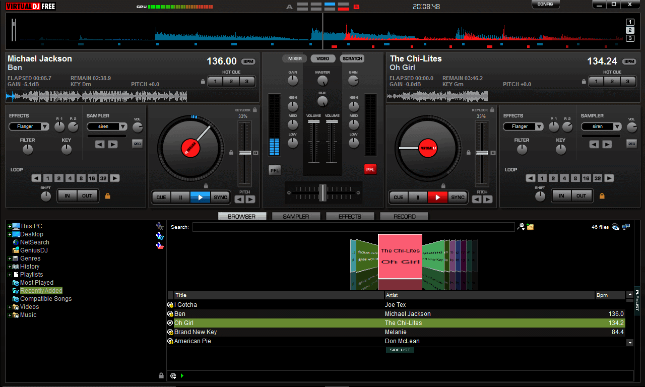Open the eye view options near file count

[x=615, y=227]
